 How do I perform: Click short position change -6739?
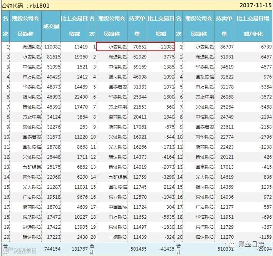[265, 47]
